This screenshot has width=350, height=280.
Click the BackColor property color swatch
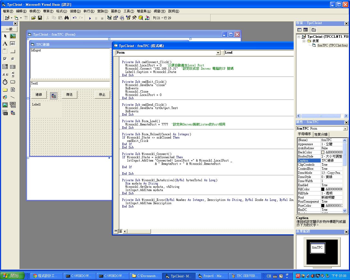(x=323, y=152)
